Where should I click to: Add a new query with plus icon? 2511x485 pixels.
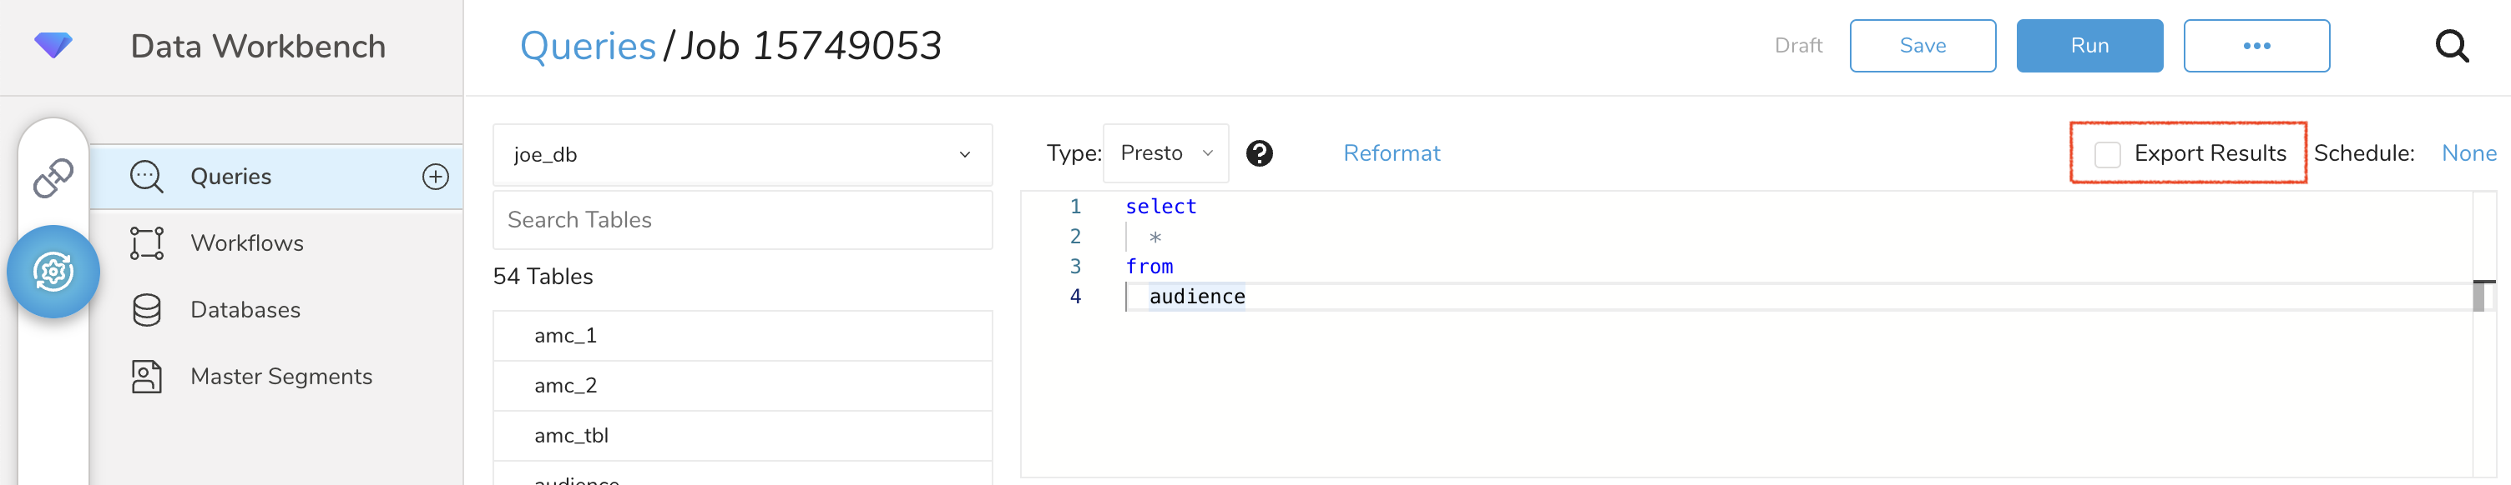(435, 177)
